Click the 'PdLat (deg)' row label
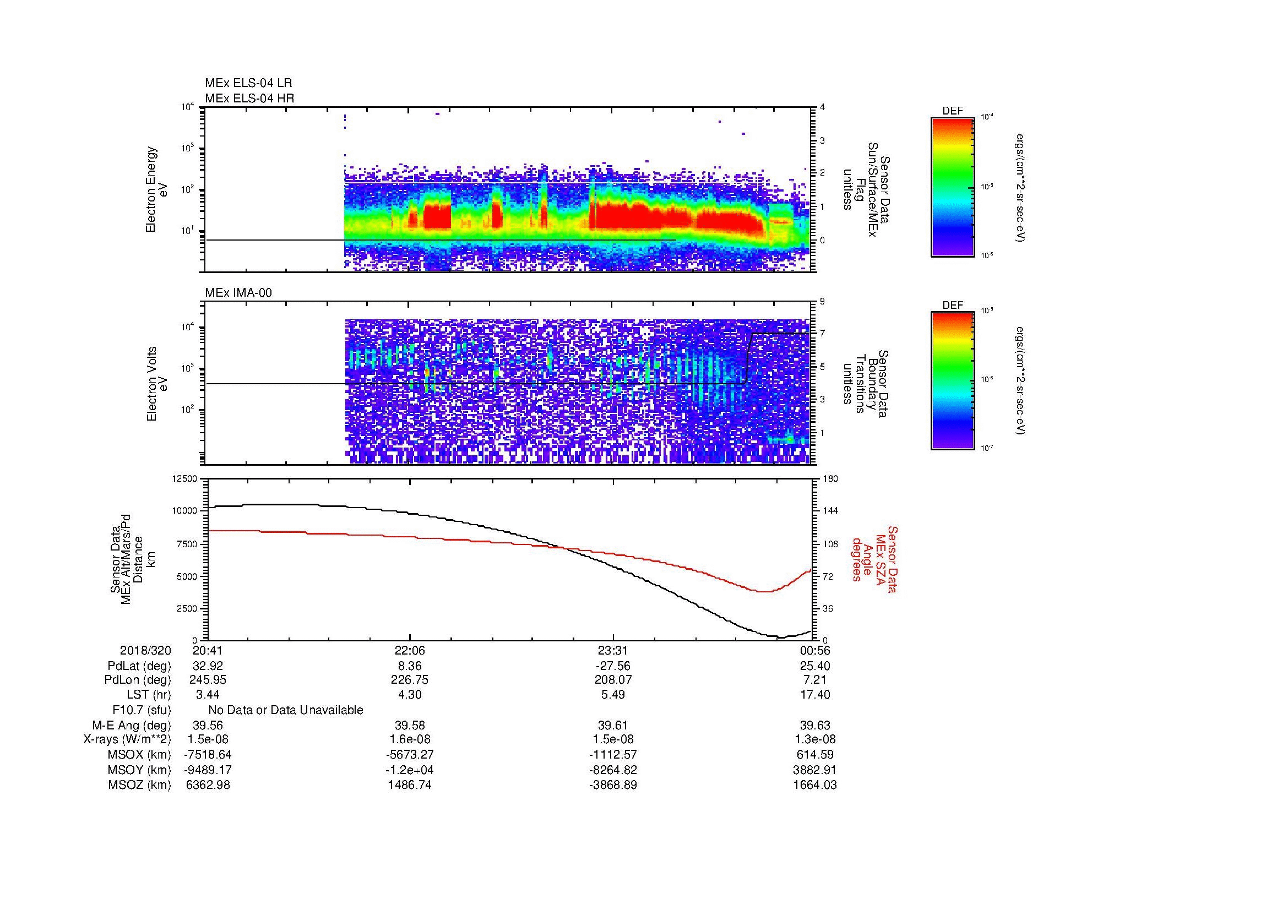The image size is (1288, 910). (139, 666)
